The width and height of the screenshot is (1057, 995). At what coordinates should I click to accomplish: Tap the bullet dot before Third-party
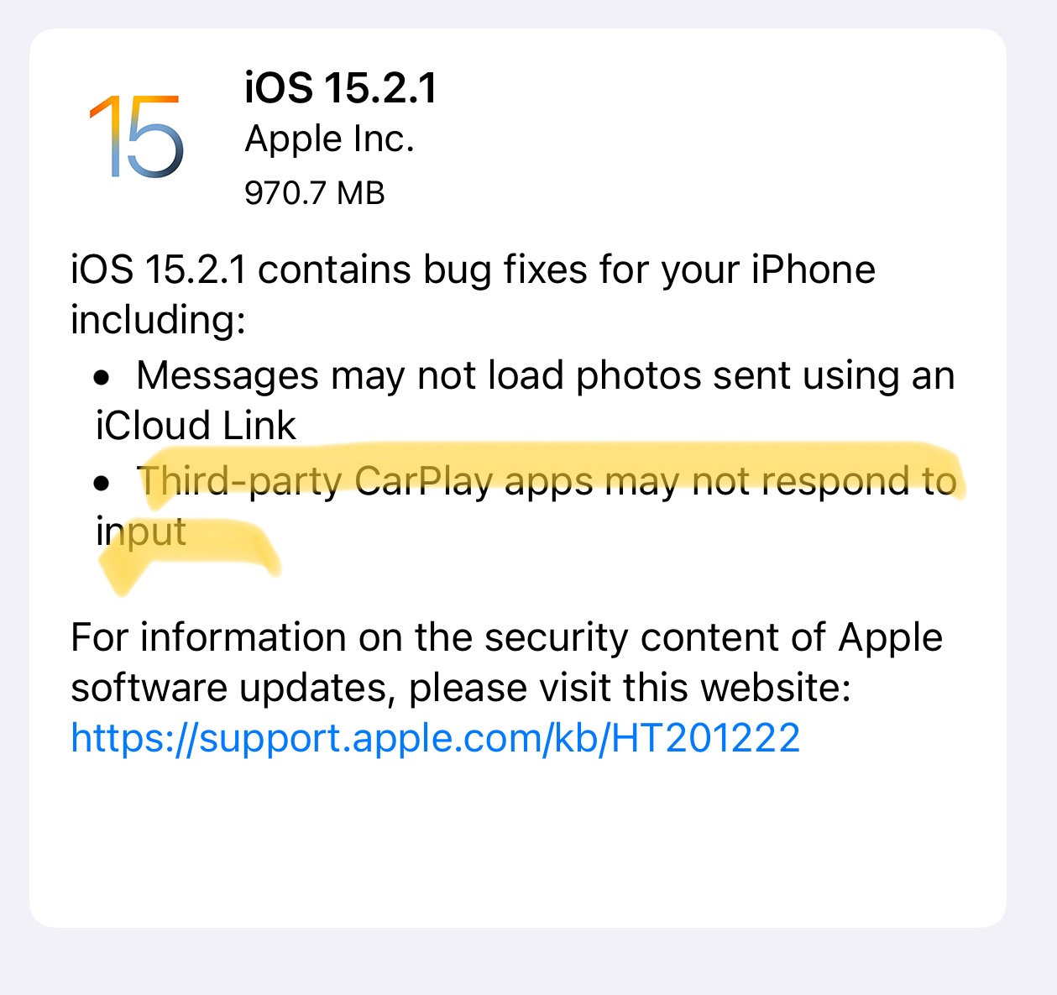[102, 484]
